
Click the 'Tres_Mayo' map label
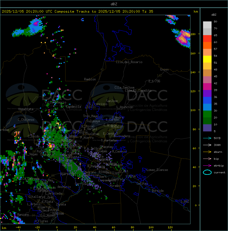pyautogui.click(x=90, y=116)
